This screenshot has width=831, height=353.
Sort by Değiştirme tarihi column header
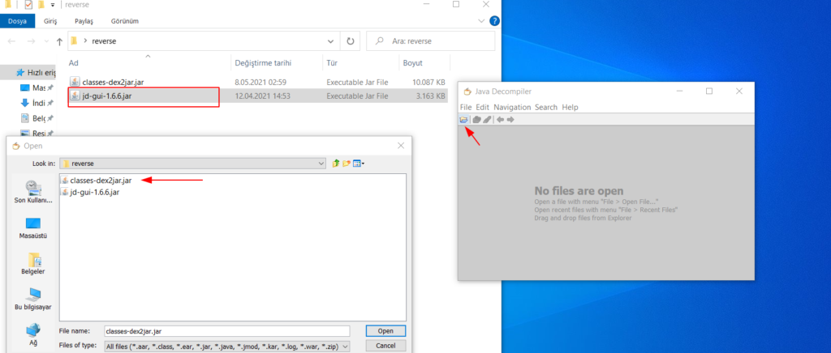pos(263,63)
